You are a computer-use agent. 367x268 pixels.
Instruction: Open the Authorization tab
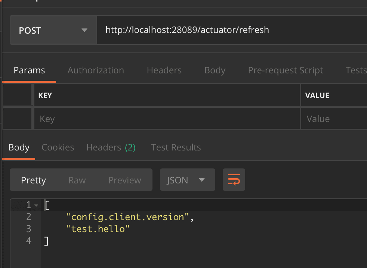coord(96,70)
